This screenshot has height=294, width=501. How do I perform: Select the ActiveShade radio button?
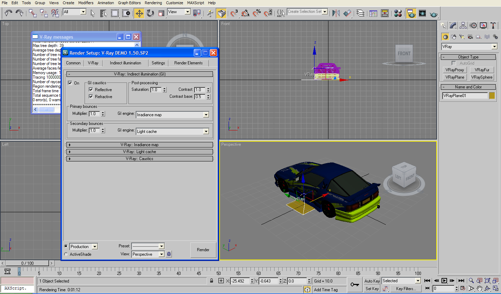coord(66,254)
